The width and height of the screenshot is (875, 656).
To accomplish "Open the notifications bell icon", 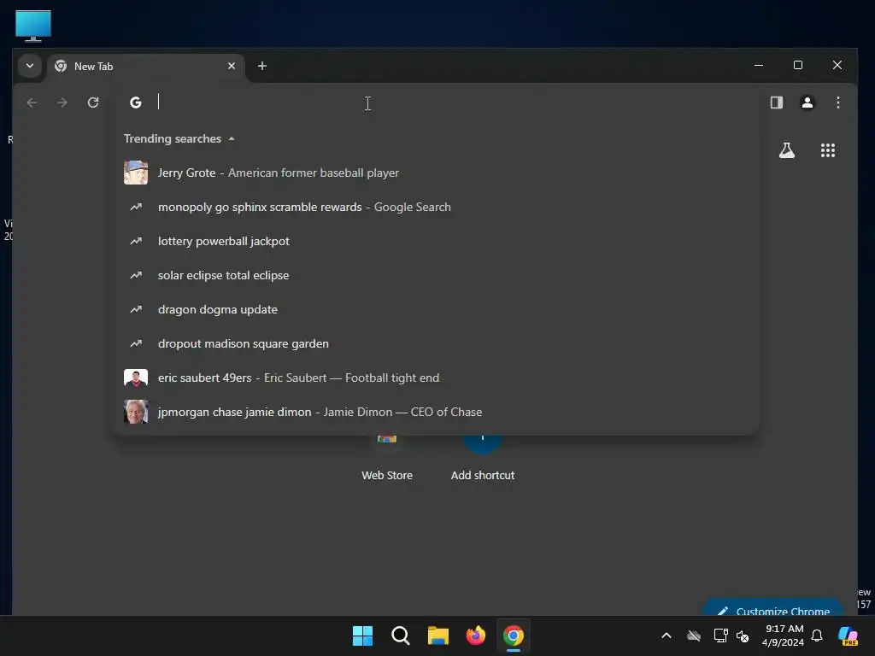I will tap(817, 635).
